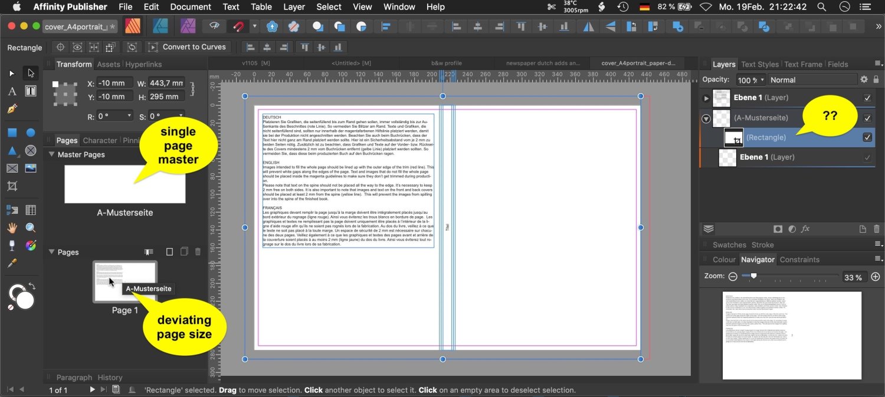Viewport: 885px width, 397px height.
Task: Hide the top Ebene 1 layer
Action: point(867,98)
